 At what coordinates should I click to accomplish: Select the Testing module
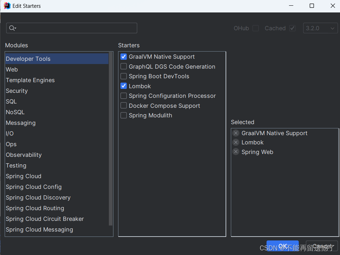tap(57, 165)
